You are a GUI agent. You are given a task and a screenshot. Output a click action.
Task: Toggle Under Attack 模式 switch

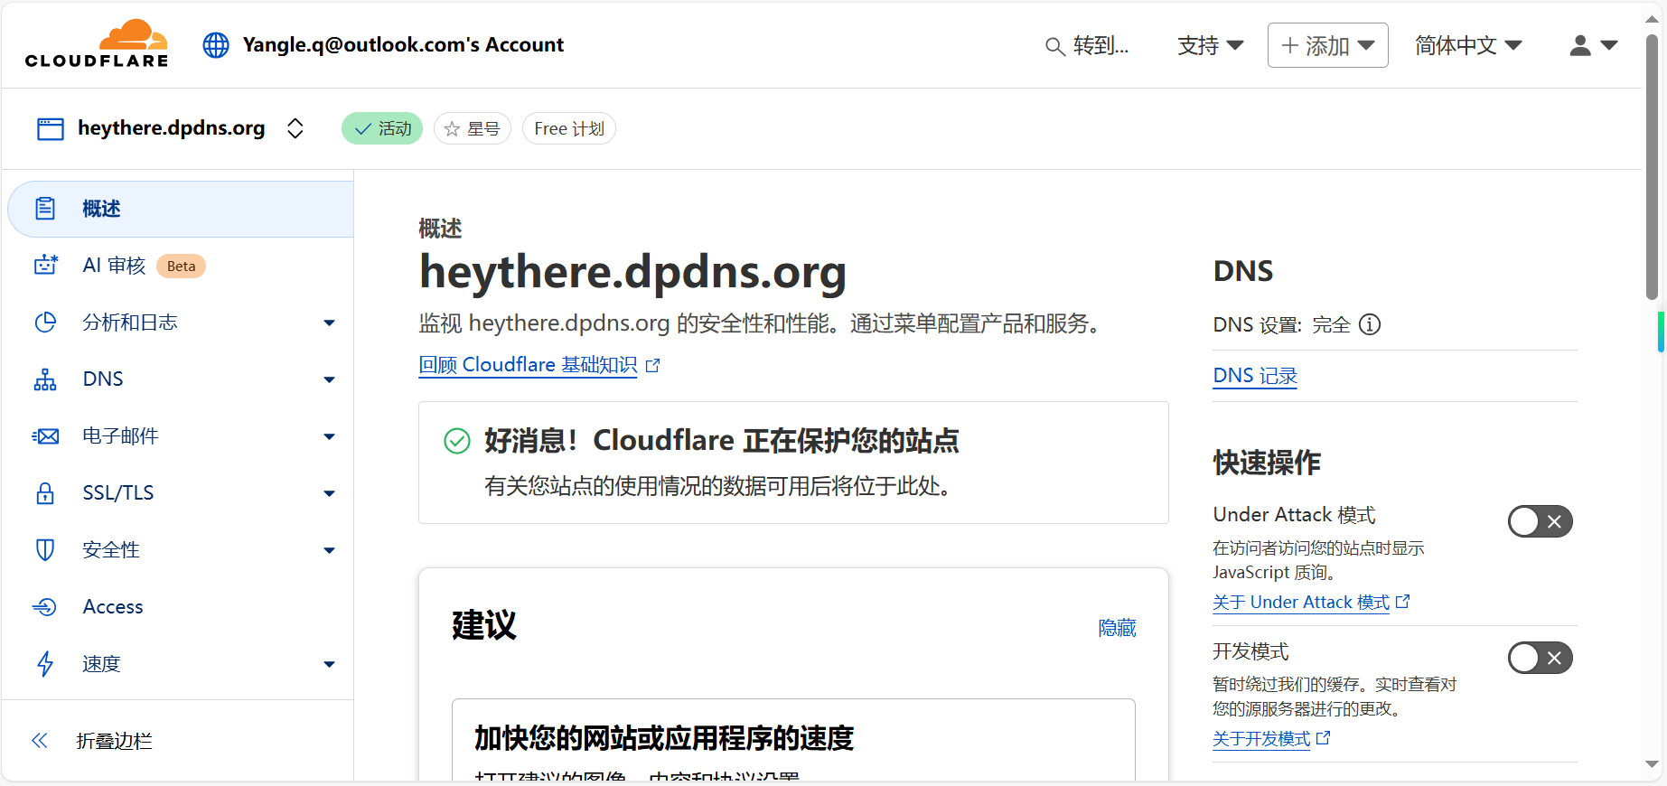1541,521
